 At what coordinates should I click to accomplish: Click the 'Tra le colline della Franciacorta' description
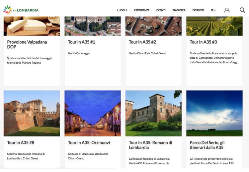(214, 58)
